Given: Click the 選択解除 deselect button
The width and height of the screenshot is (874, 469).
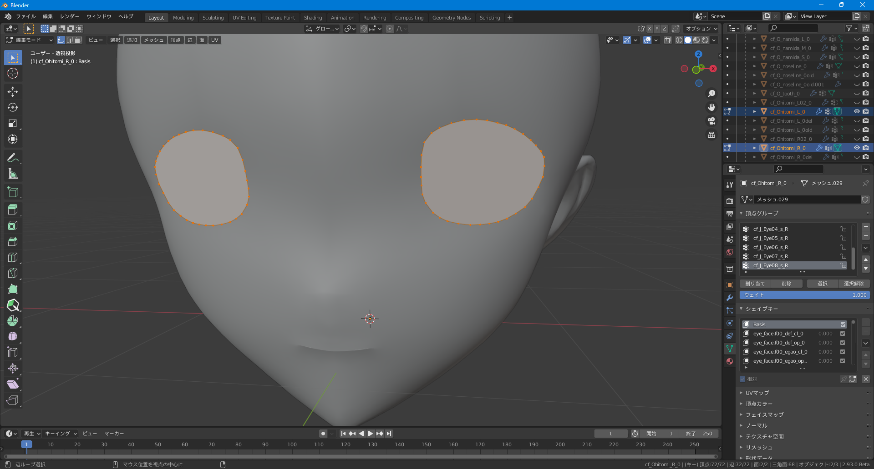Looking at the screenshot, I should (854, 284).
